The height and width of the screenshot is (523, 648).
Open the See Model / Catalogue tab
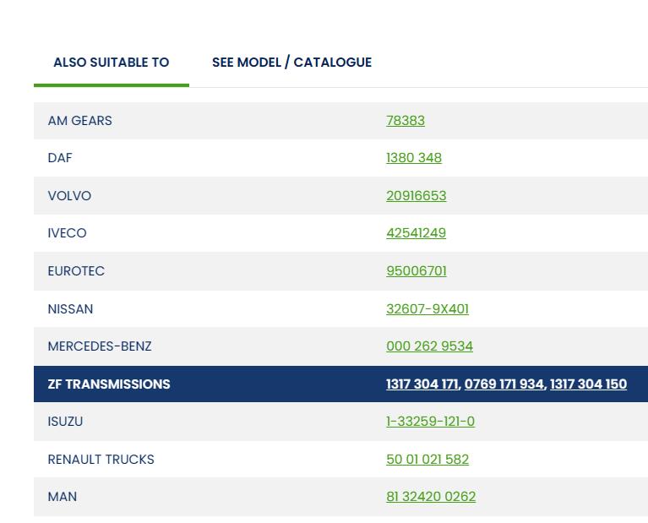[x=291, y=63]
